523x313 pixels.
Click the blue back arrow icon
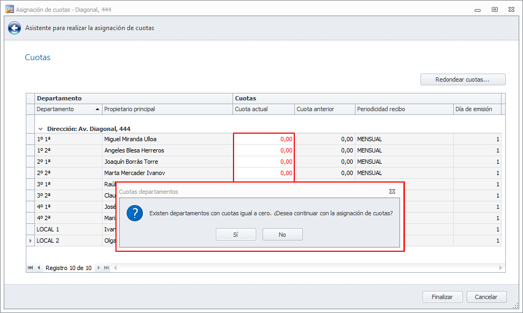coord(14,28)
